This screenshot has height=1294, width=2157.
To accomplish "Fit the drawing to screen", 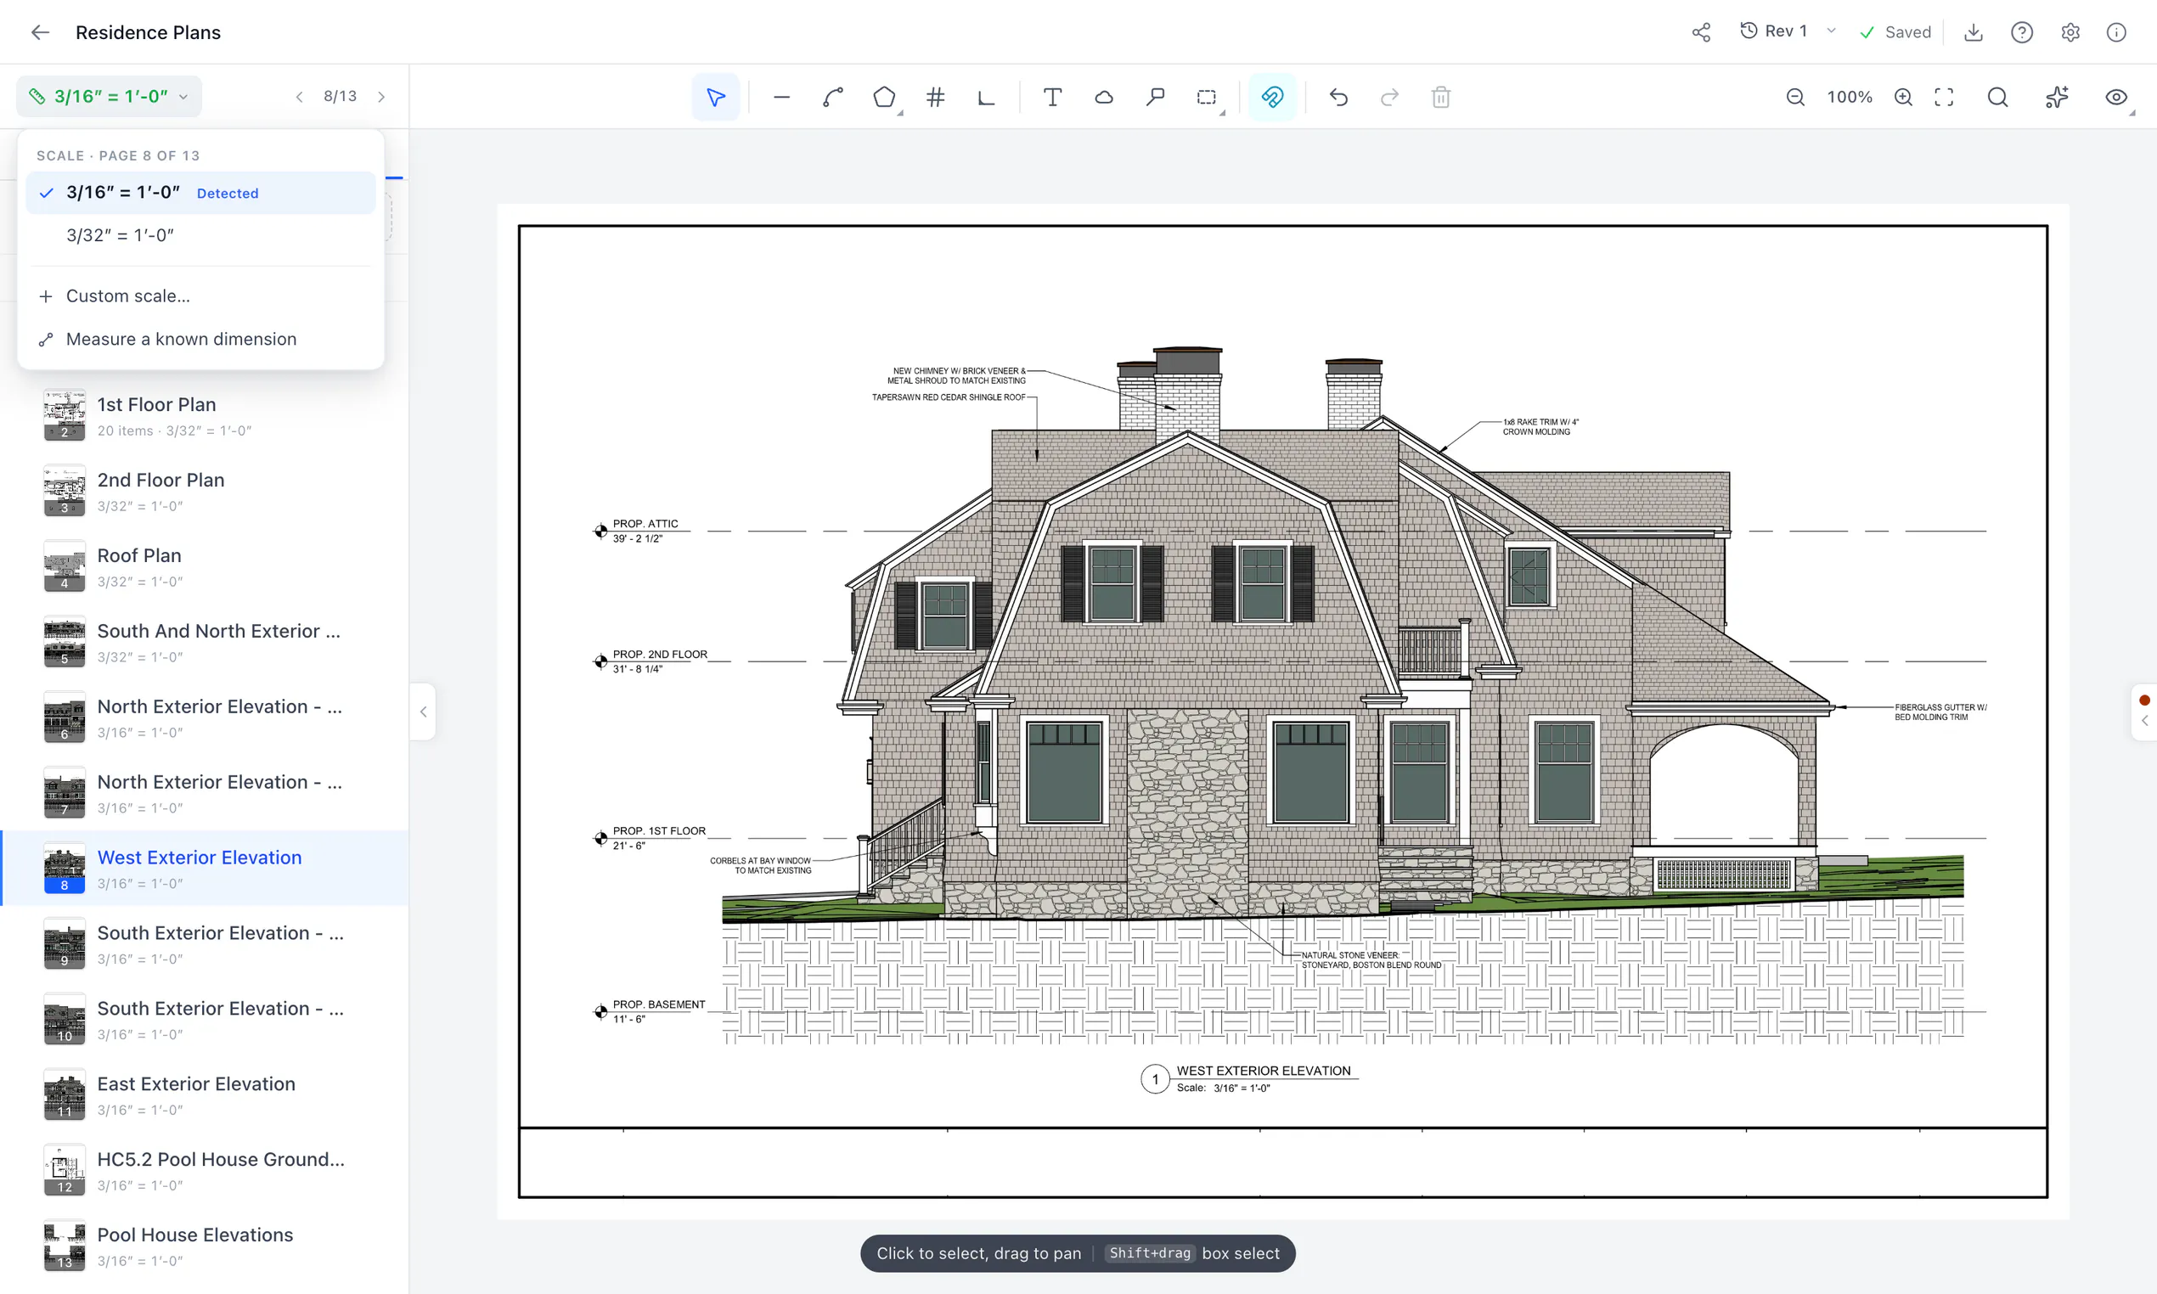I will coord(1944,97).
